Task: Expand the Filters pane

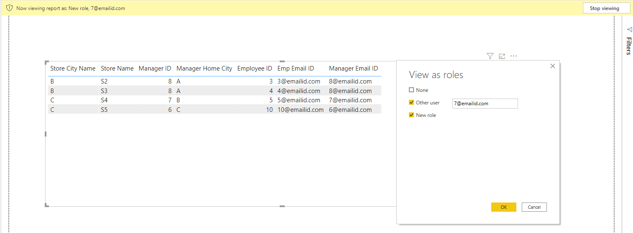Action: (628, 46)
